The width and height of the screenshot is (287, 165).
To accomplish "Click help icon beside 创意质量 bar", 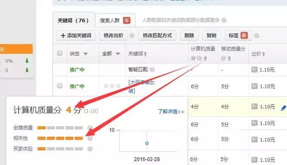I will pos(90,127).
